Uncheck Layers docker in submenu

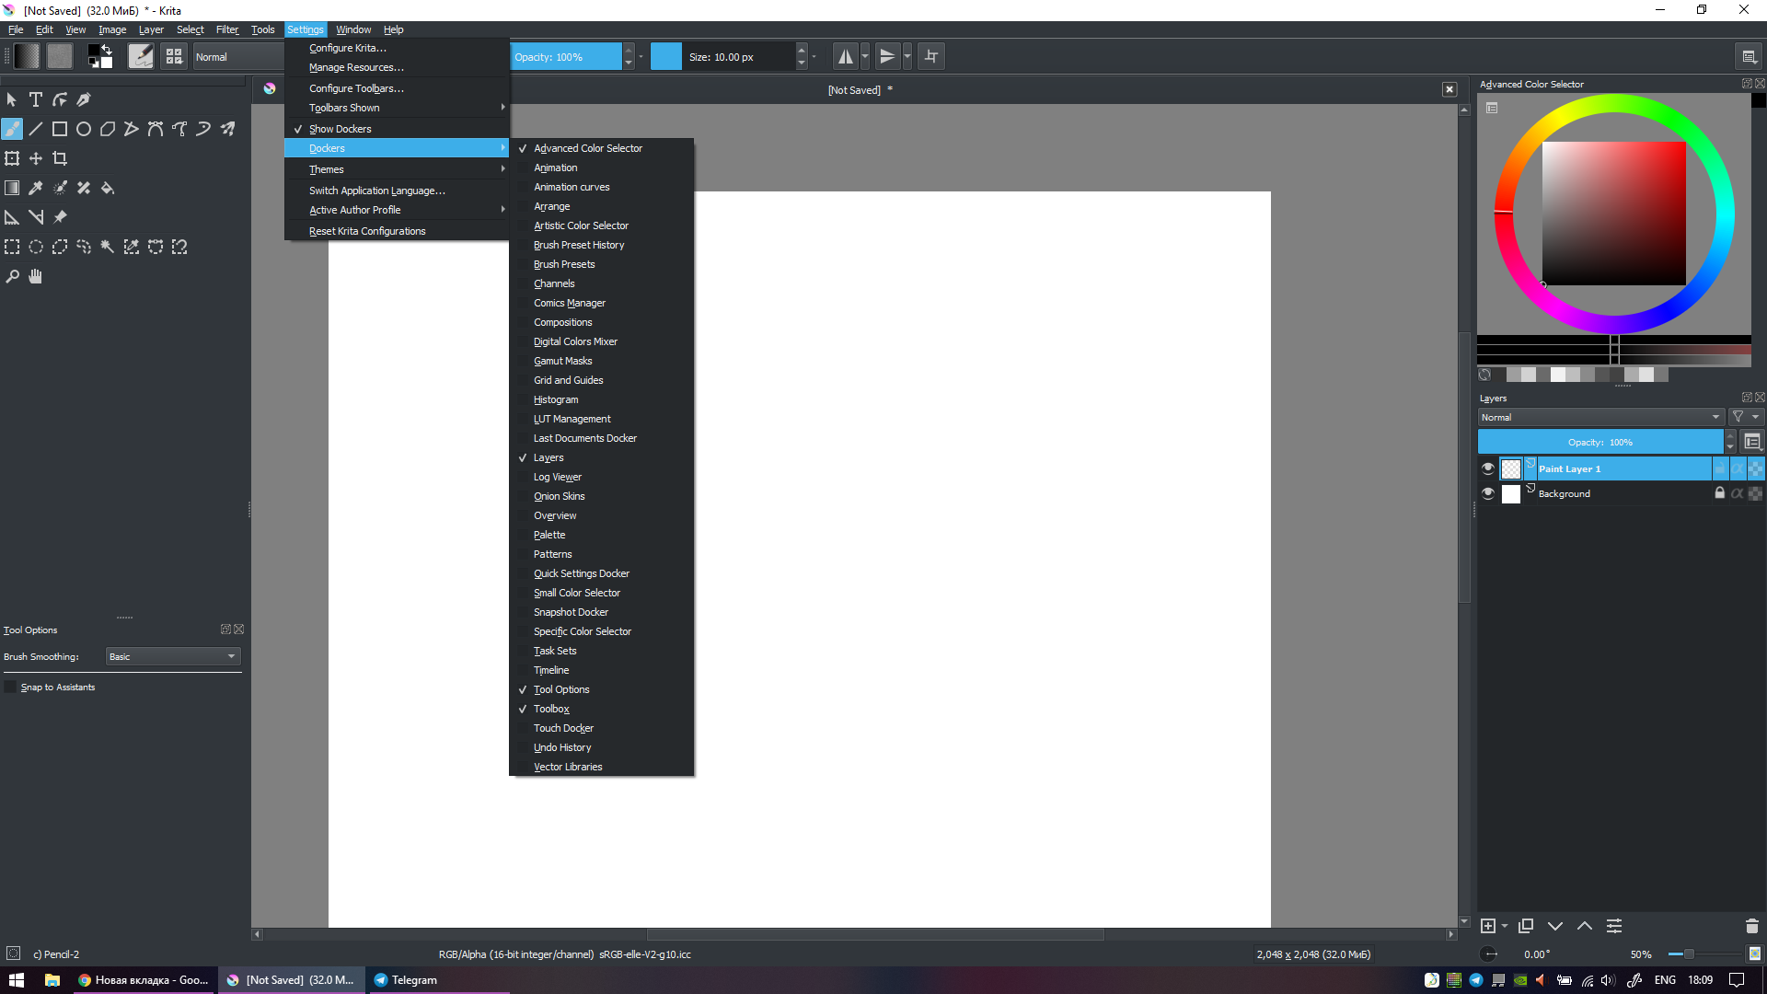coord(601,457)
